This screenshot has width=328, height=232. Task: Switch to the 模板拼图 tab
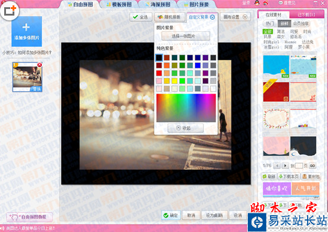pyautogui.click(x=119, y=4)
